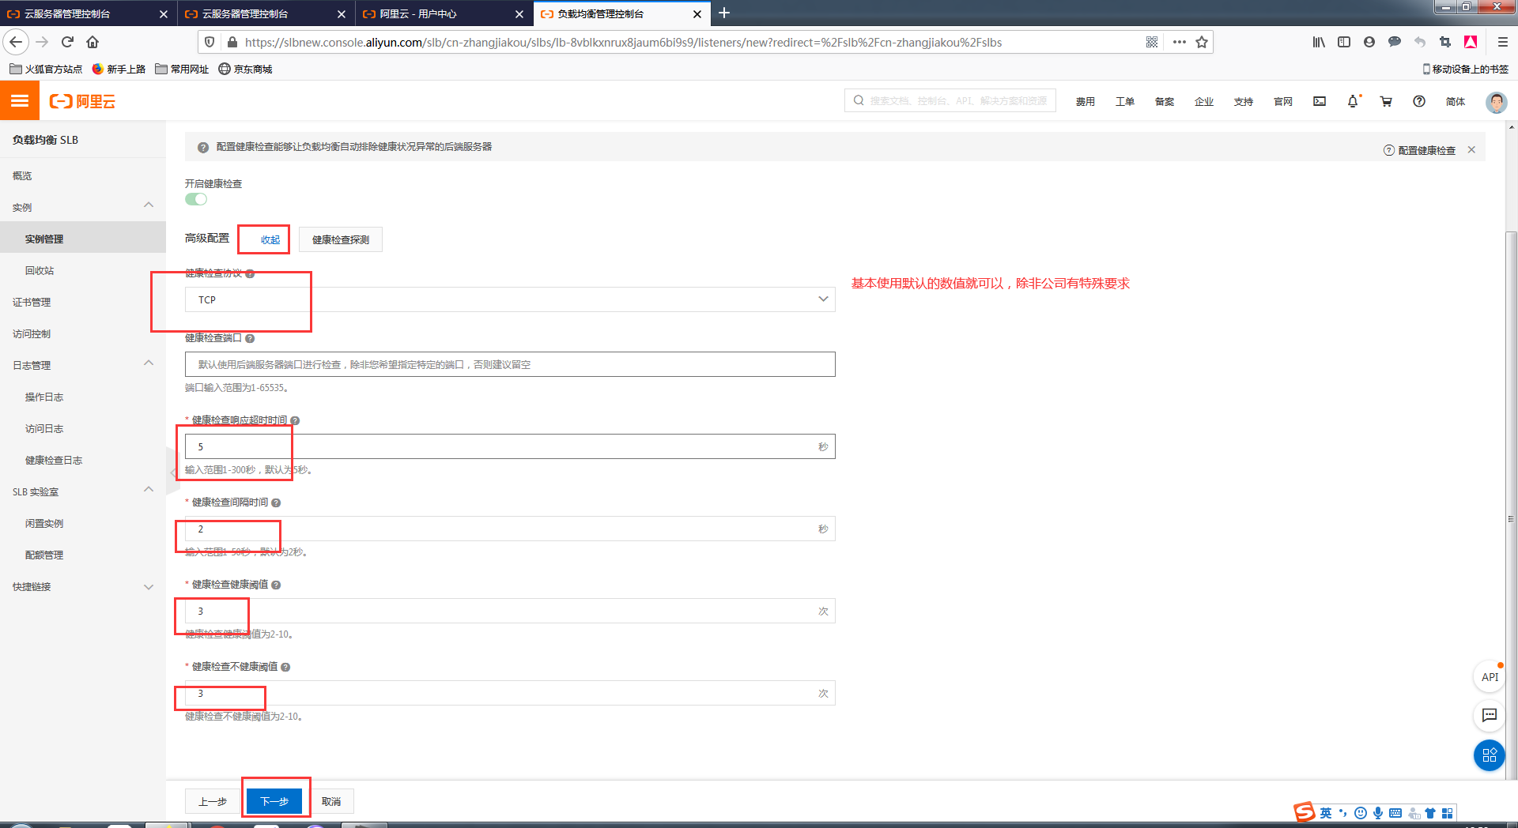Image resolution: width=1518 pixels, height=828 pixels.
Task: Click the floating API button on the right
Action: [x=1490, y=677]
